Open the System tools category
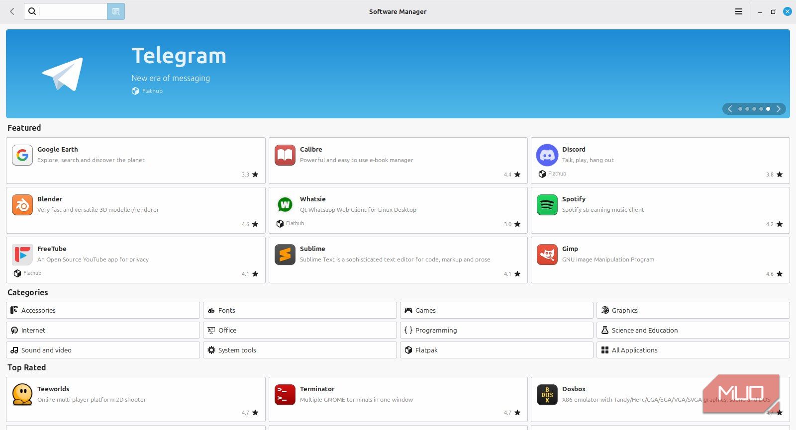This screenshot has height=430, width=796. click(300, 350)
